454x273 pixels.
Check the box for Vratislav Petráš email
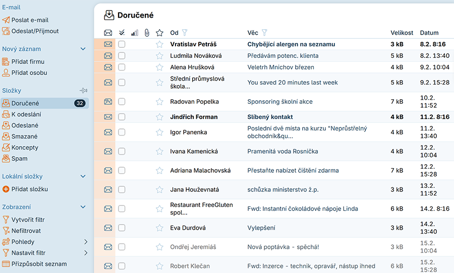[122, 44]
